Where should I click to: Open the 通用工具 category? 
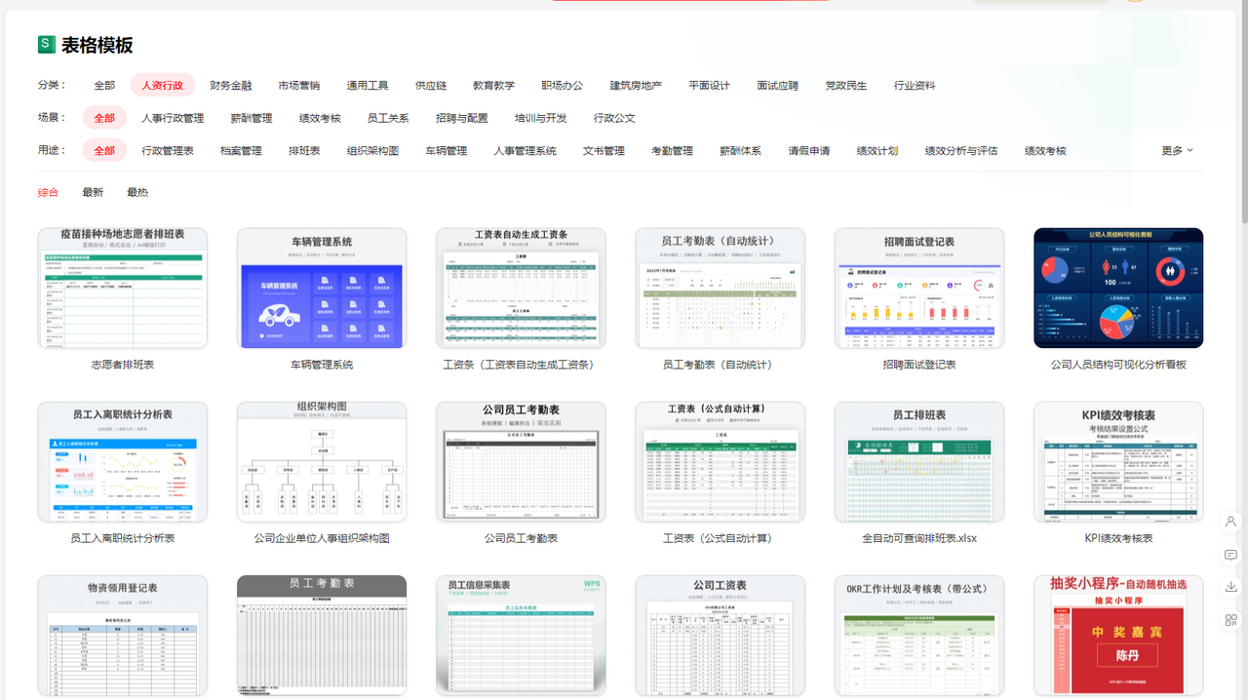click(x=368, y=86)
